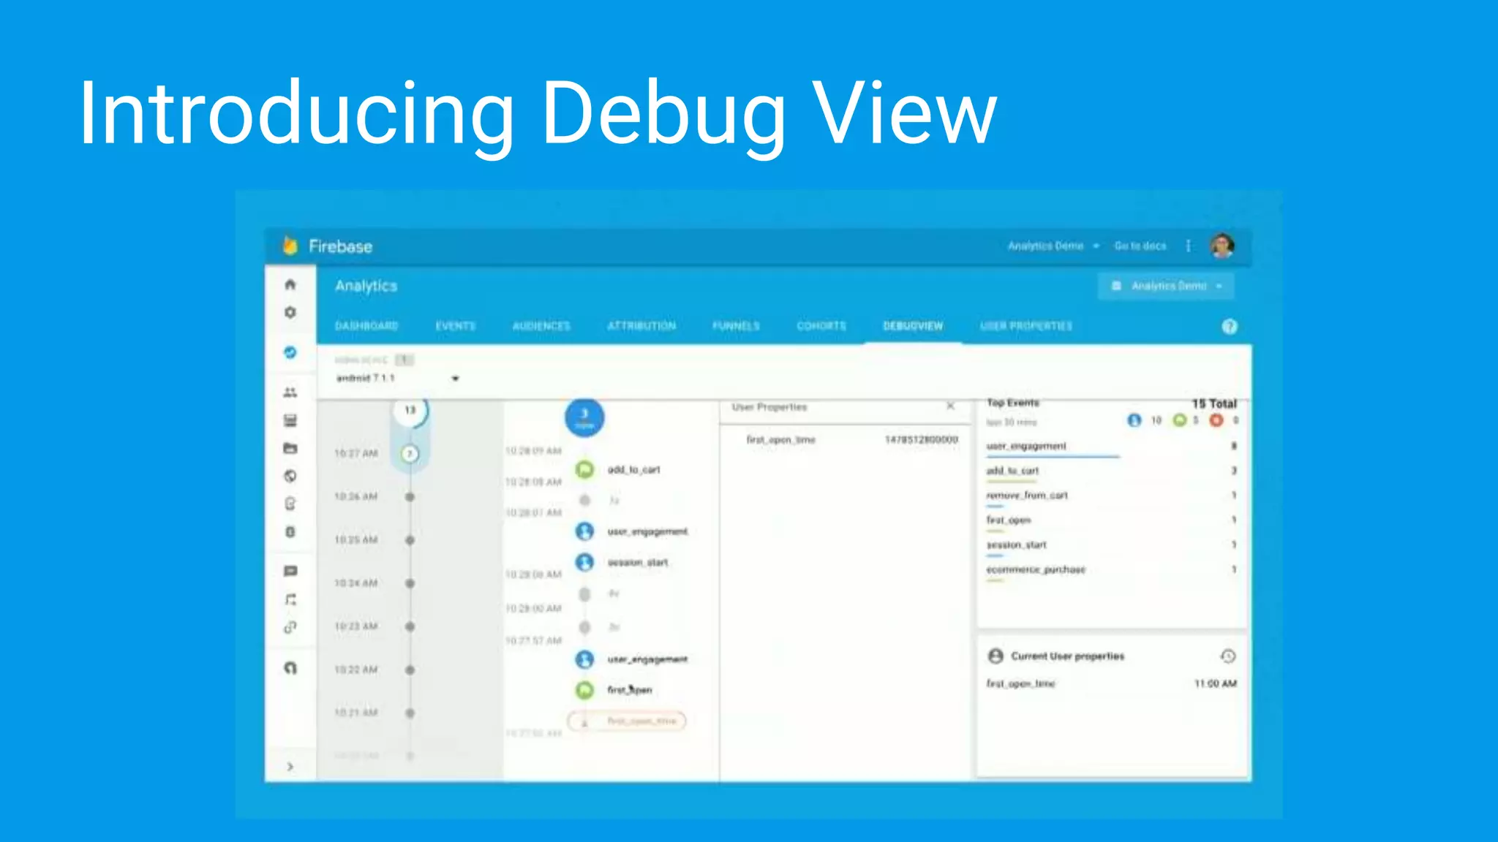This screenshot has width=1498, height=842.
Task: Open project settings gear icon
Action: (290, 312)
